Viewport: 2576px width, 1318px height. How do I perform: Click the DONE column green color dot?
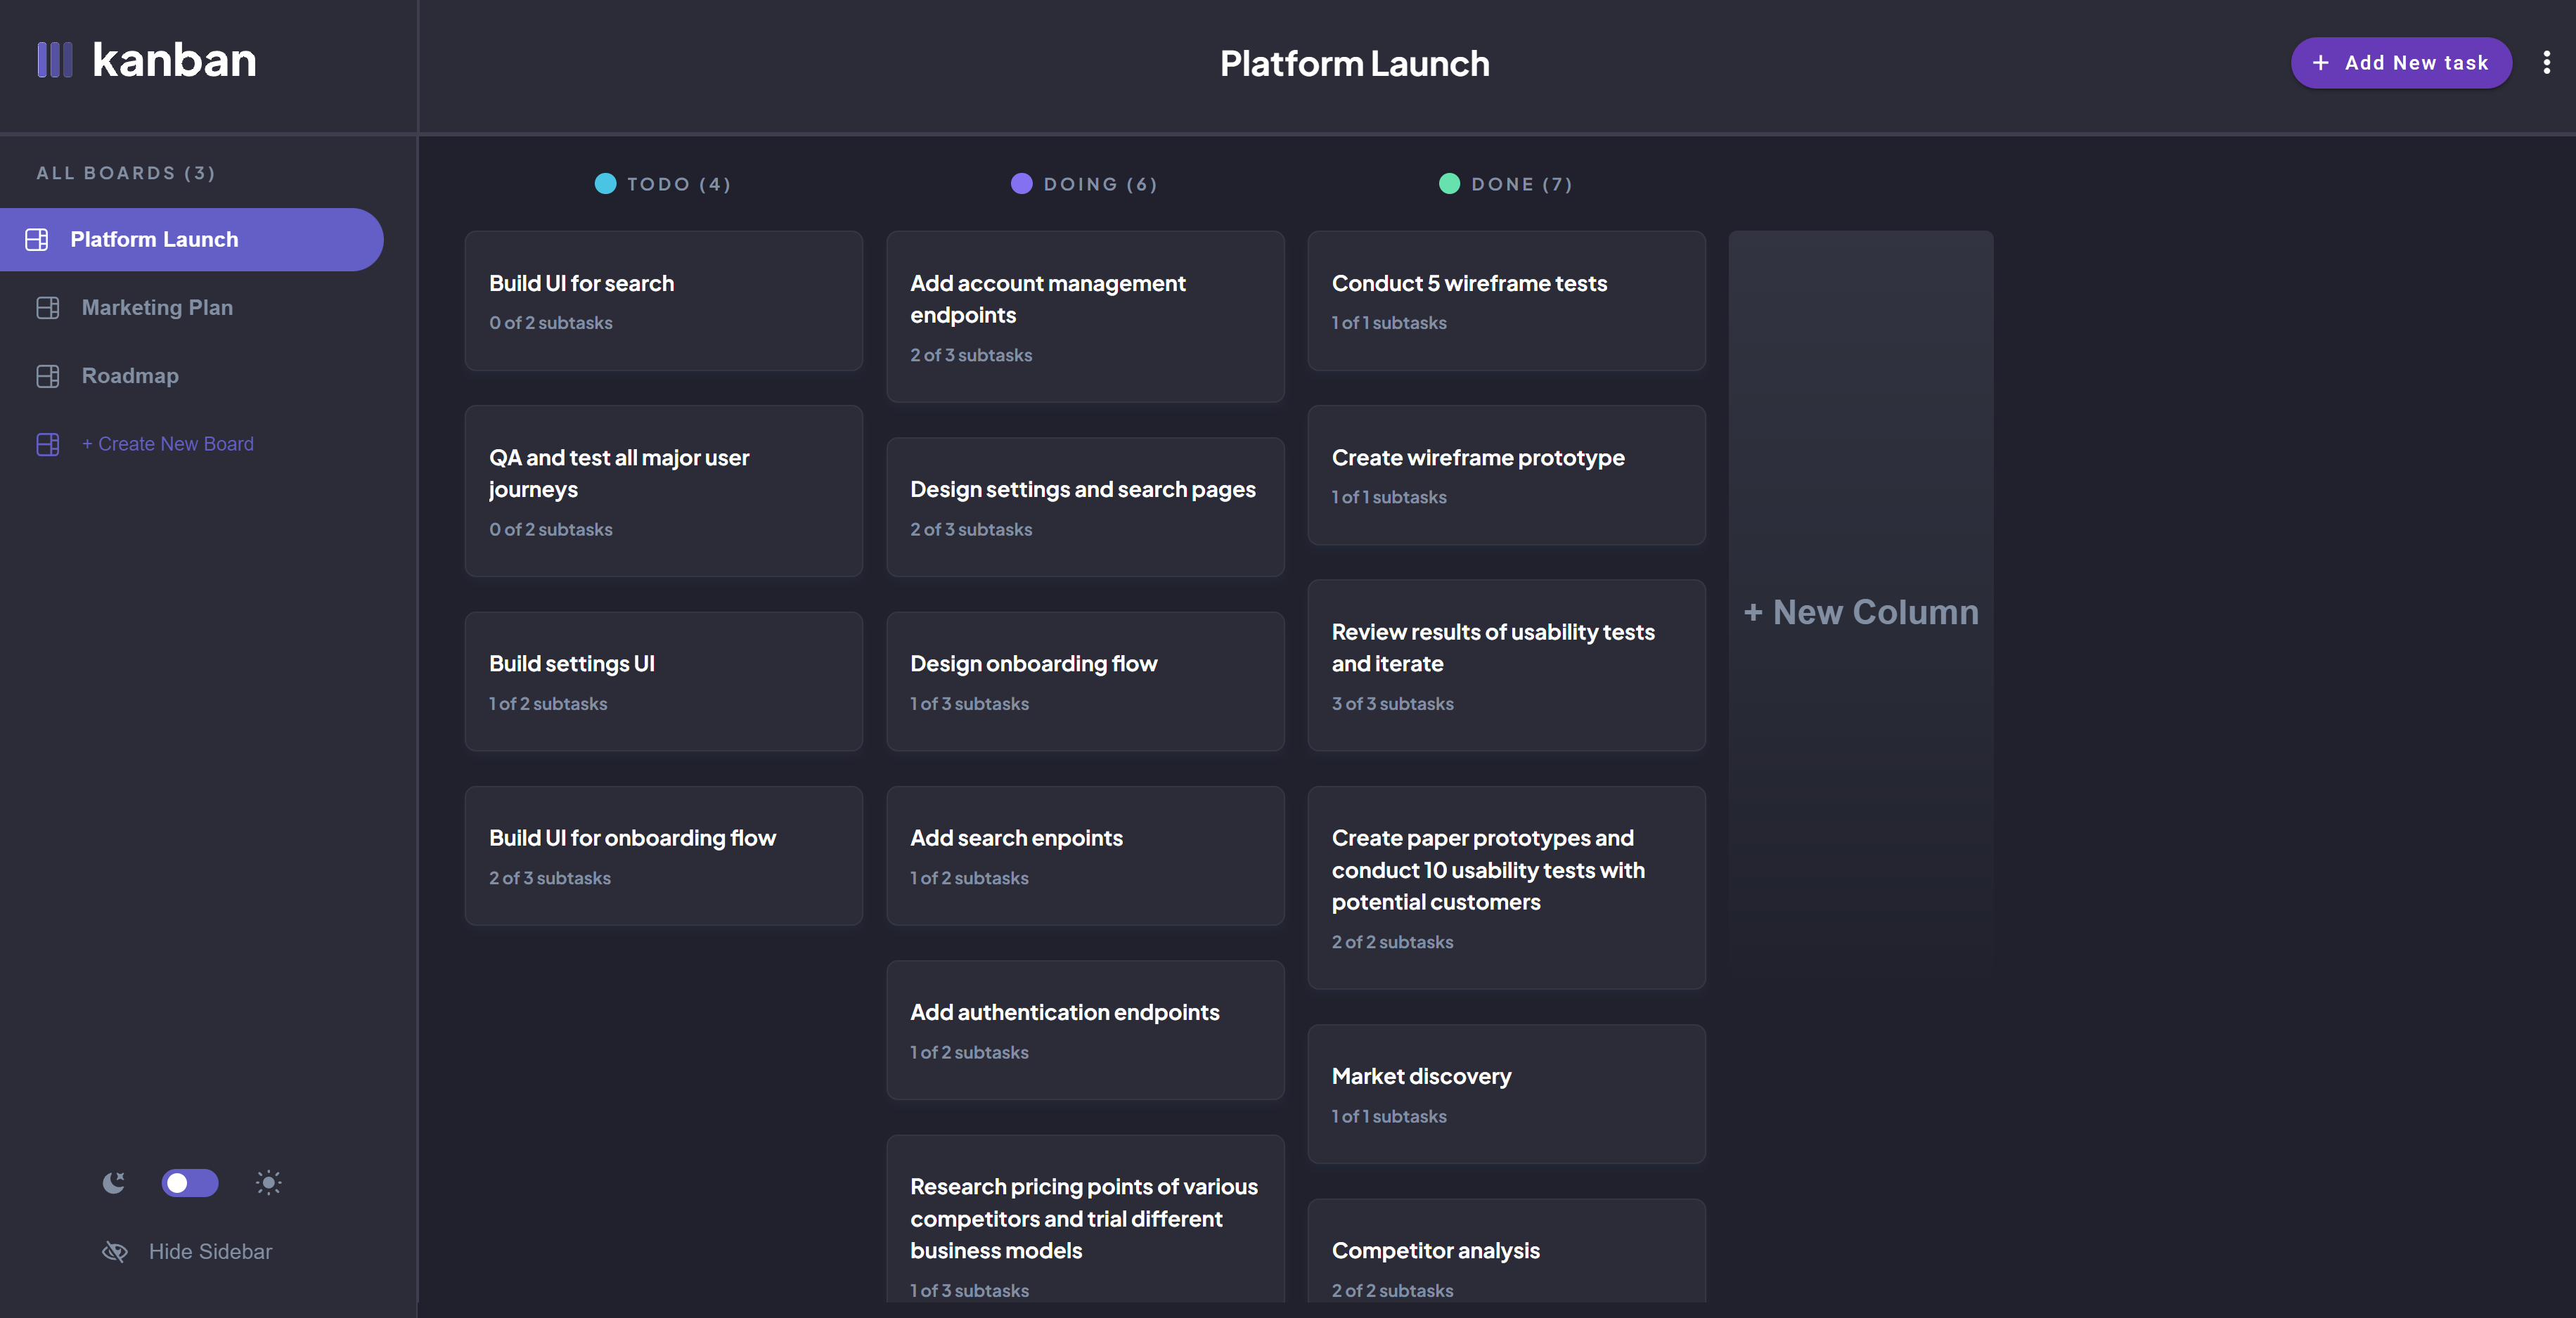click(1449, 184)
